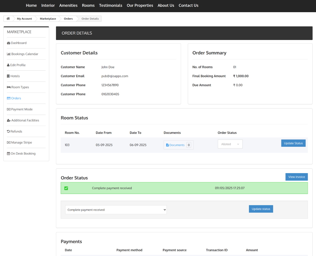
Task: Click the Edit Profile user icon
Action: [8, 65]
